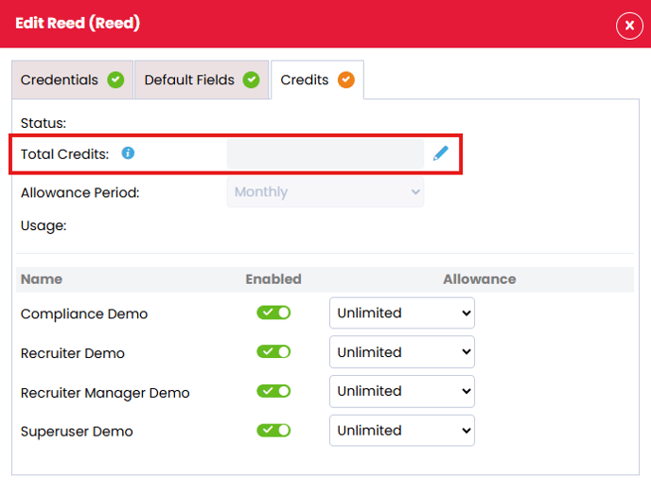Toggle Recruiter Manager Demo enabled switch

pyautogui.click(x=273, y=391)
